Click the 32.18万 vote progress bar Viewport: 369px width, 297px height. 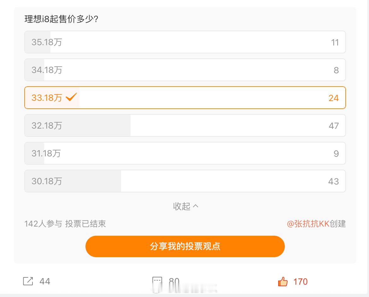[77, 125]
